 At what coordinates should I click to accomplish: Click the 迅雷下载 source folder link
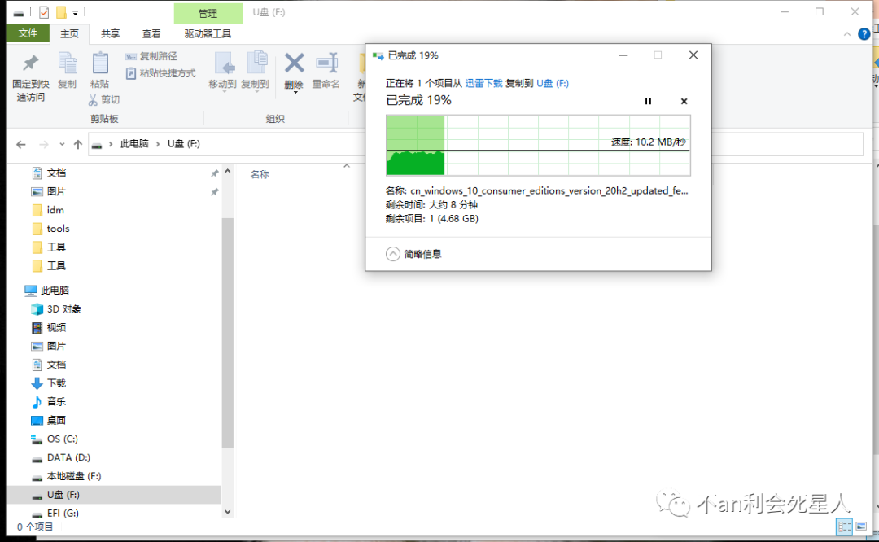point(483,84)
